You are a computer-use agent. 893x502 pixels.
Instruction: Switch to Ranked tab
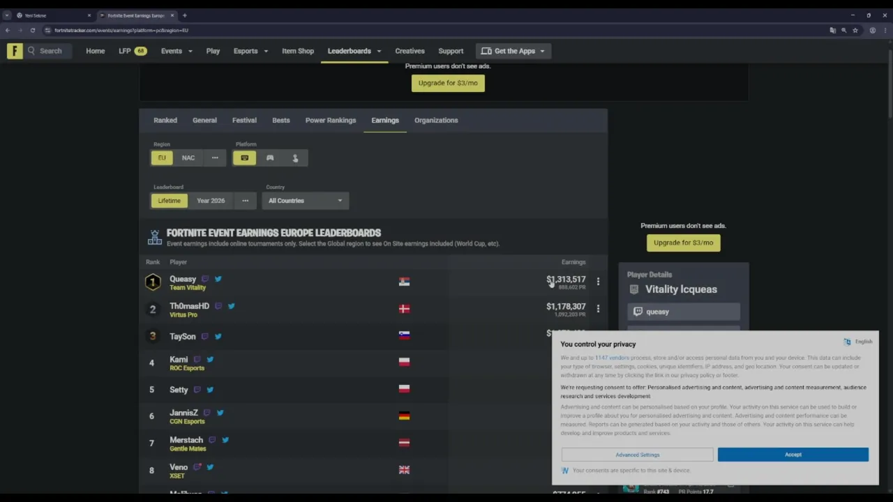coord(165,121)
